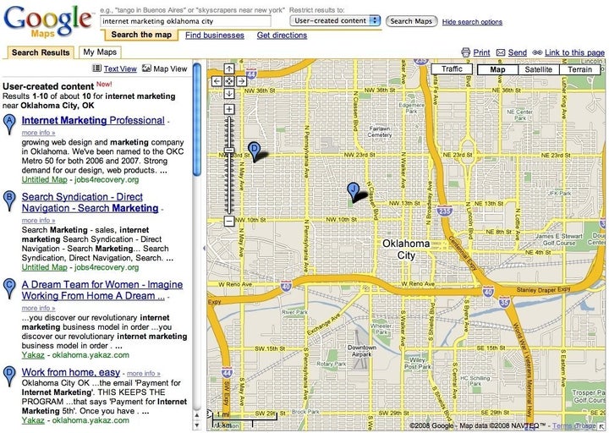Open the Restrict results to dropdown

335,20
